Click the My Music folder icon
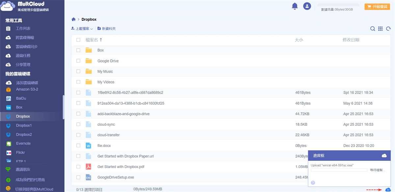Screen dimensions: 395x192 click(89, 71)
